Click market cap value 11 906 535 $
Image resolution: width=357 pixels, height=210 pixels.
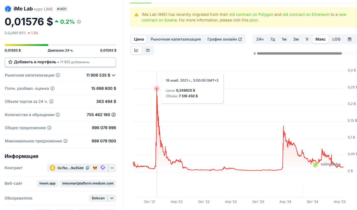tap(98, 75)
